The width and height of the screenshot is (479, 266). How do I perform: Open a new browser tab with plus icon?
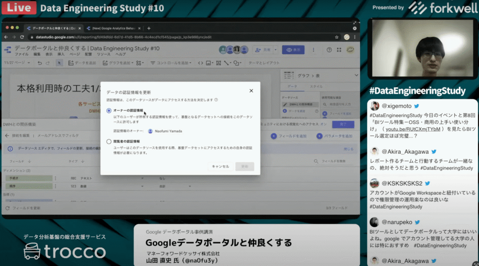149,28
